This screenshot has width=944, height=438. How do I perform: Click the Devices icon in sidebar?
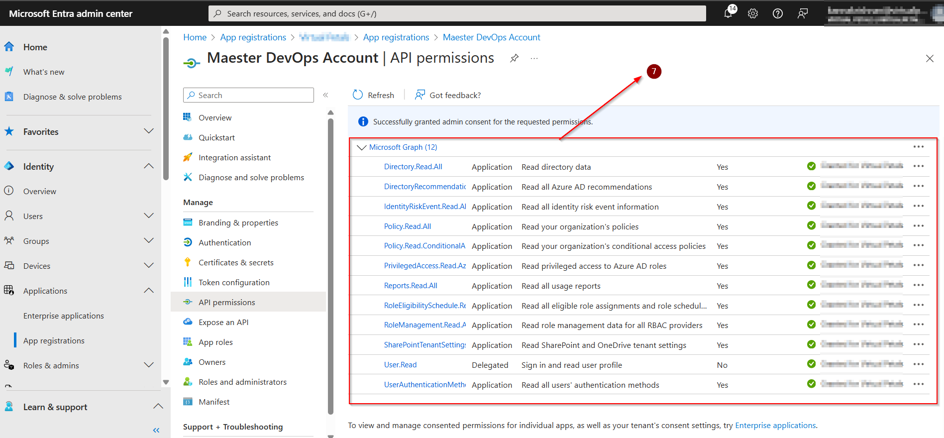(x=9, y=266)
